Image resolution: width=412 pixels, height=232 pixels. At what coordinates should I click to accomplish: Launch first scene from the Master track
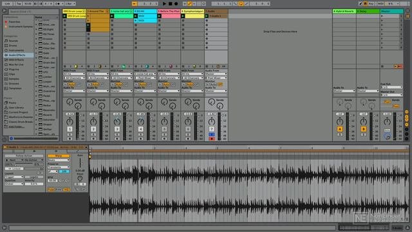click(382, 16)
